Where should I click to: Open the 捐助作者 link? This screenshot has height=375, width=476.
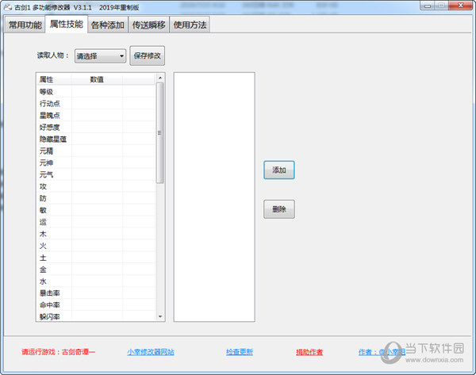[309, 352]
